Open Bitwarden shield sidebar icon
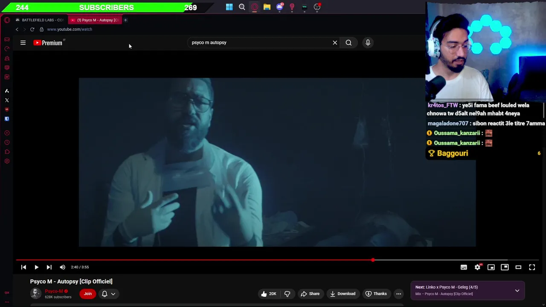The height and width of the screenshot is (307, 546). (7, 119)
